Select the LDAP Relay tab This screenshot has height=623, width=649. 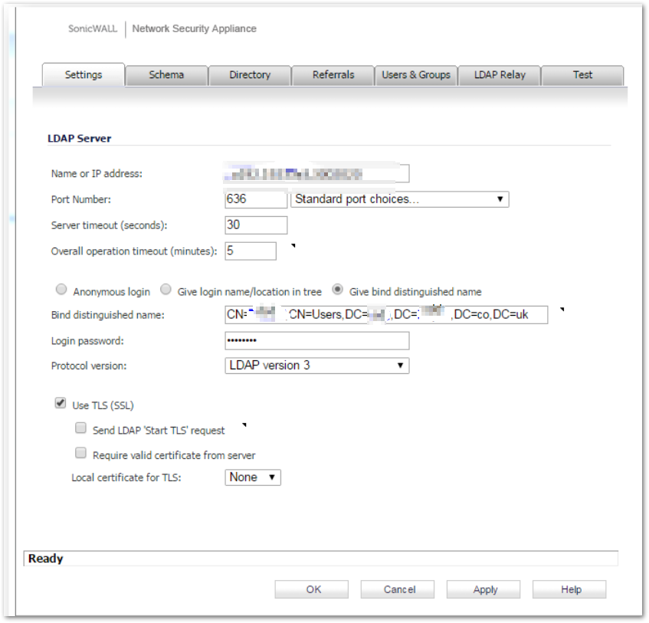500,75
